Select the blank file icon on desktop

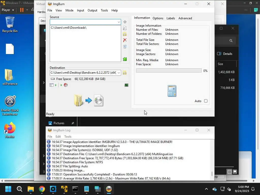pyautogui.click(x=10, y=49)
